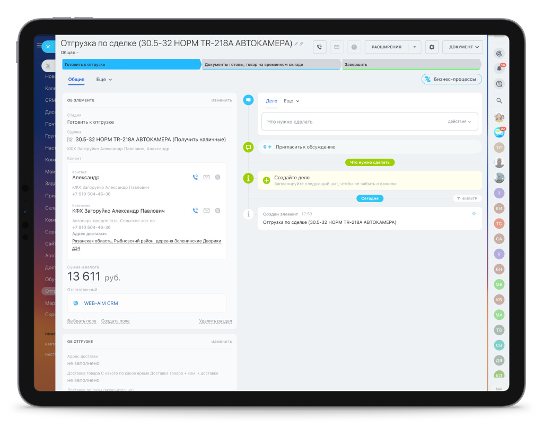Copy link icon beside page title
The width and height of the screenshot is (543, 426).
tap(301, 44)
